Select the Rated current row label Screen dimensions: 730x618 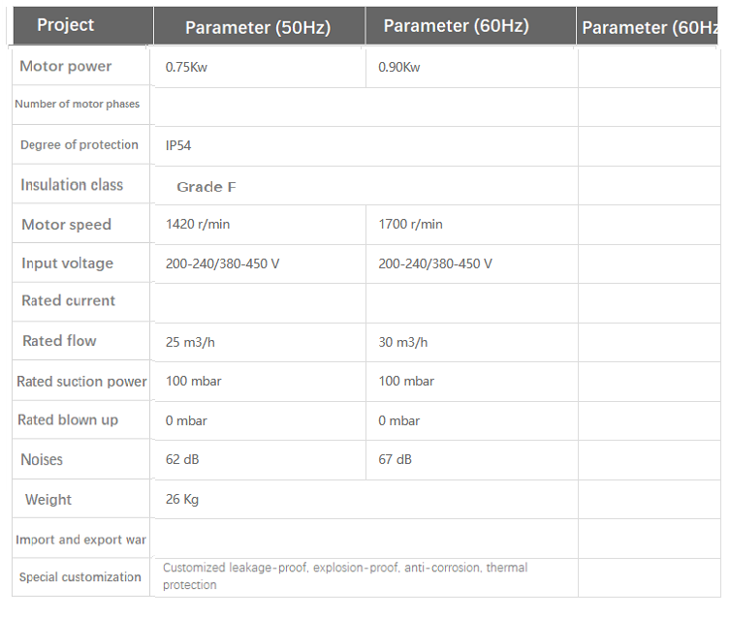68,301
